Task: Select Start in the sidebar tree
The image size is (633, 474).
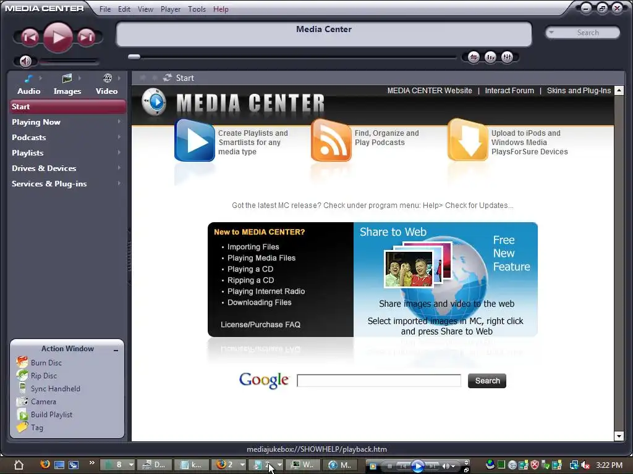Action: [67, 106]
